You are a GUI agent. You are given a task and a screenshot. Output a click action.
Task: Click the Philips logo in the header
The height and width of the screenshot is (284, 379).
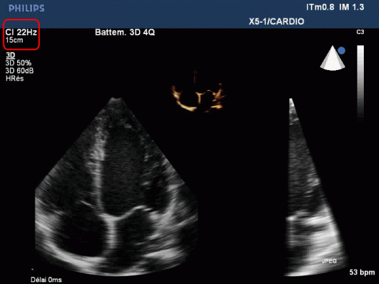25,8
